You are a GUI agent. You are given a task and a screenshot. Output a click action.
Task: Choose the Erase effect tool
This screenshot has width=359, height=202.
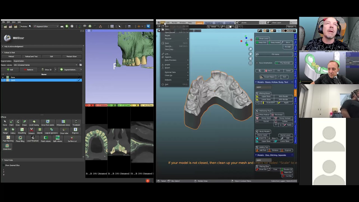click(24, 123)
